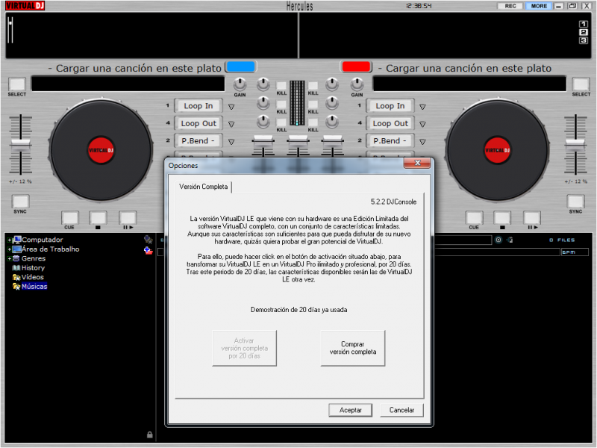Click the right deck pitch slider handle
The height and width of the screenshot is (448, 597).
(575, 143)
